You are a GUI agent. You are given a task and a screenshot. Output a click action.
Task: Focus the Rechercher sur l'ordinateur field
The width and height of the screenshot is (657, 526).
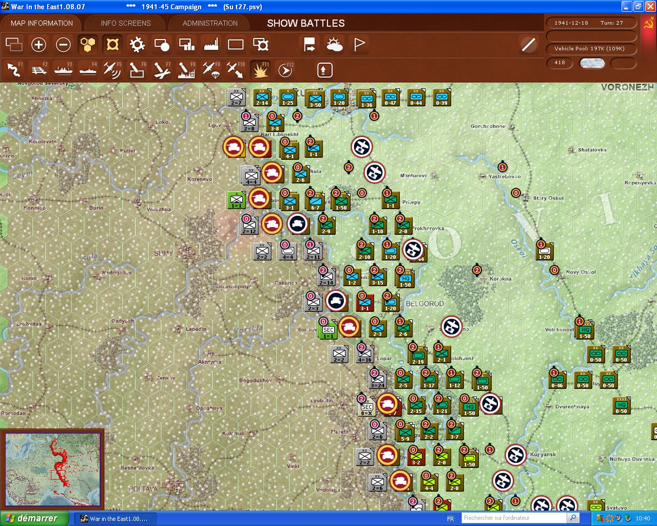pos(514,518)
